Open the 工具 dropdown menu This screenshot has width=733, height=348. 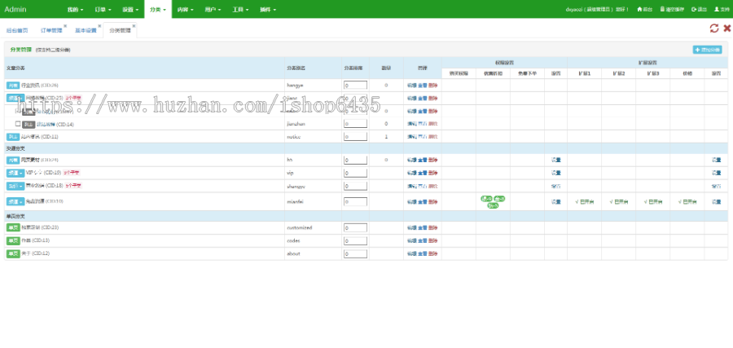point(240,9)
